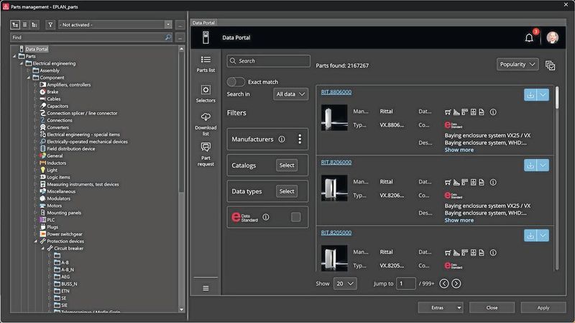The height and width of the screenshot is (323, 575).
Task: Select the Data Portal tab
Action: tap(207, 23)
